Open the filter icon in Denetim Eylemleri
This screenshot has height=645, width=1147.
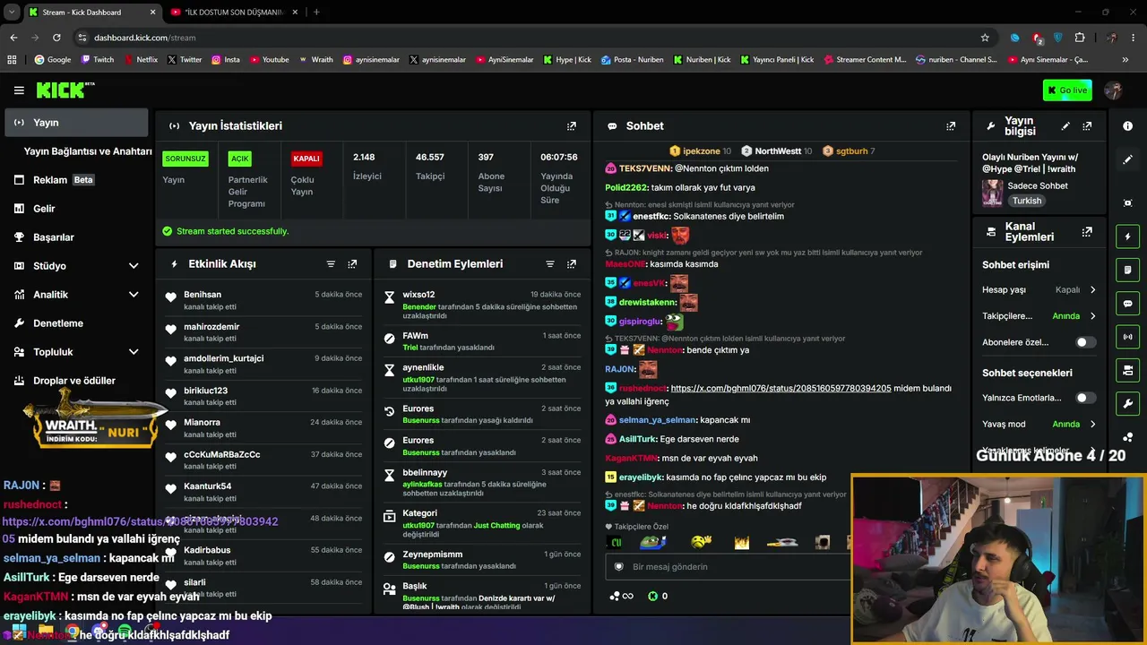point(550,264)
